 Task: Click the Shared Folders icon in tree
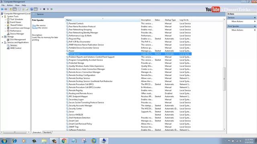[x=8, y=25]
